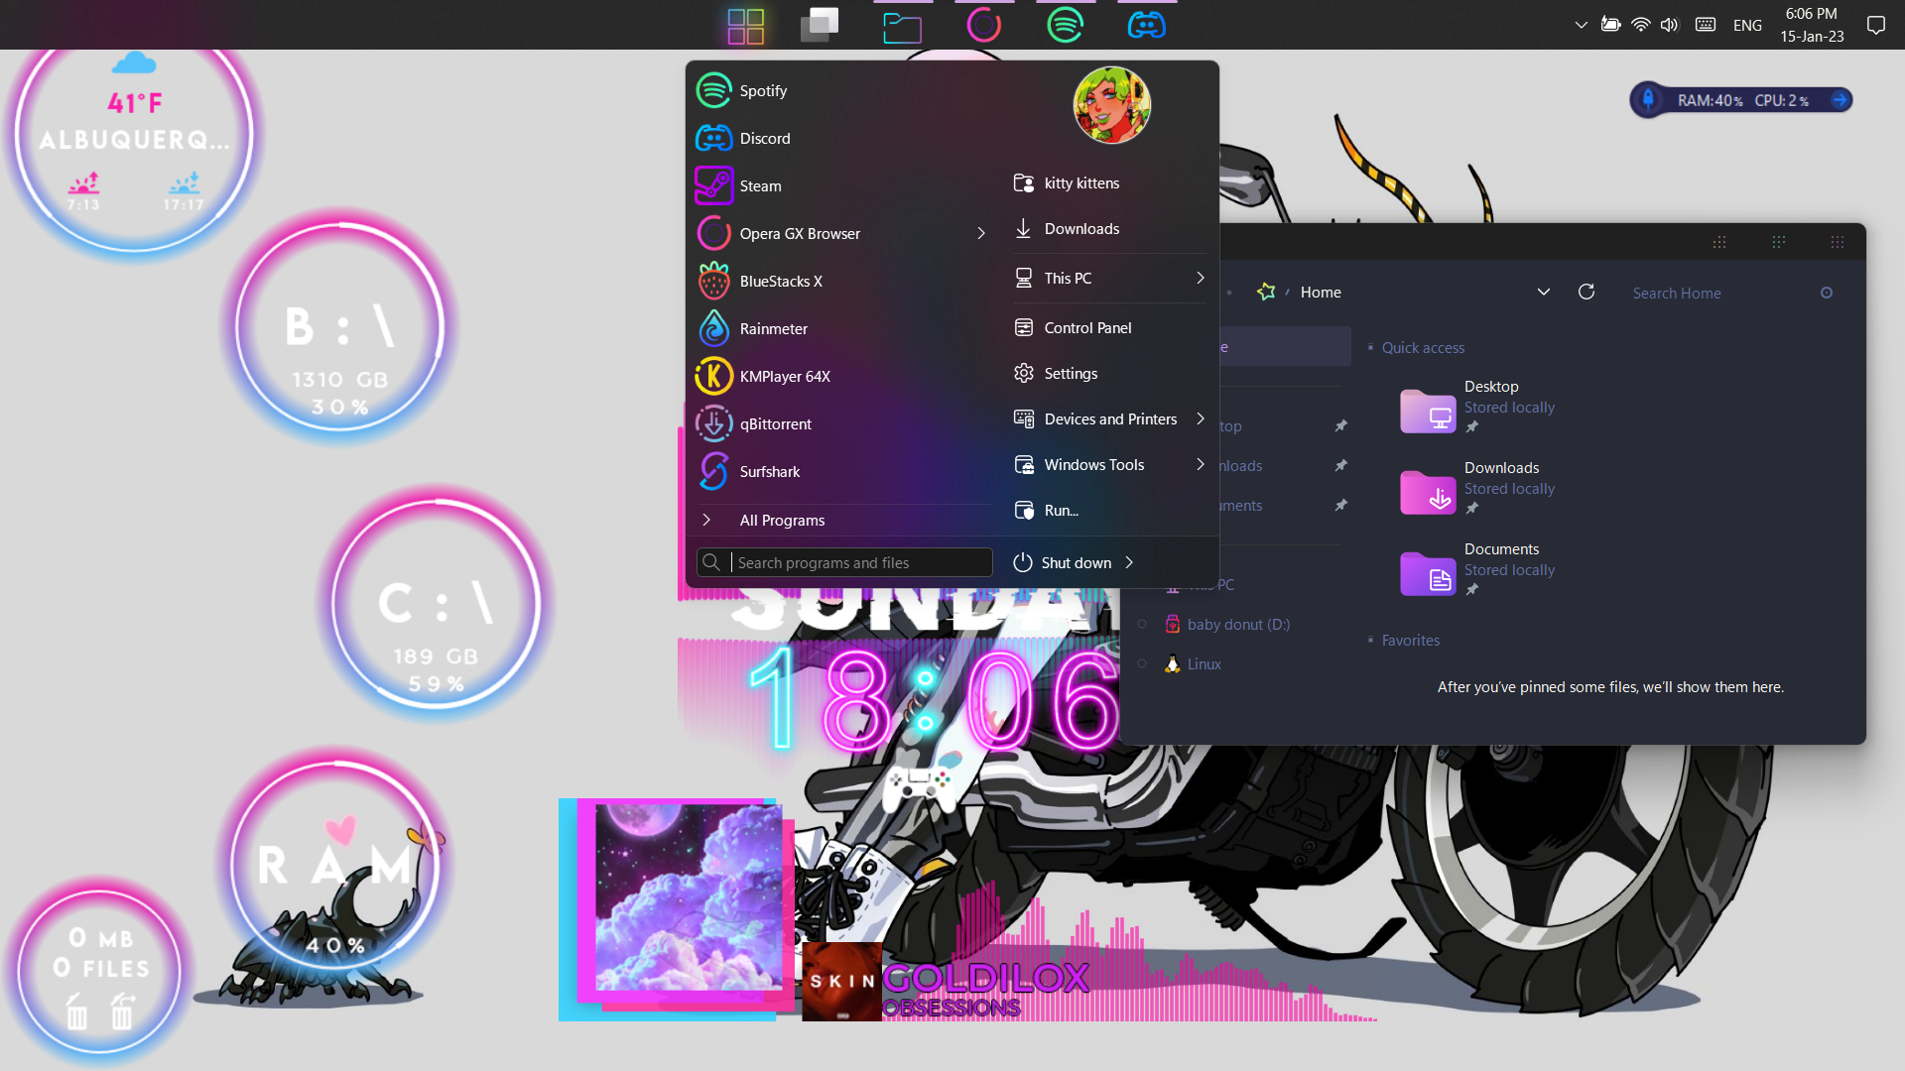The image size is (1905, 1071).
Task: Open the Documents folder in Quick access
Action: [1477, 570]
